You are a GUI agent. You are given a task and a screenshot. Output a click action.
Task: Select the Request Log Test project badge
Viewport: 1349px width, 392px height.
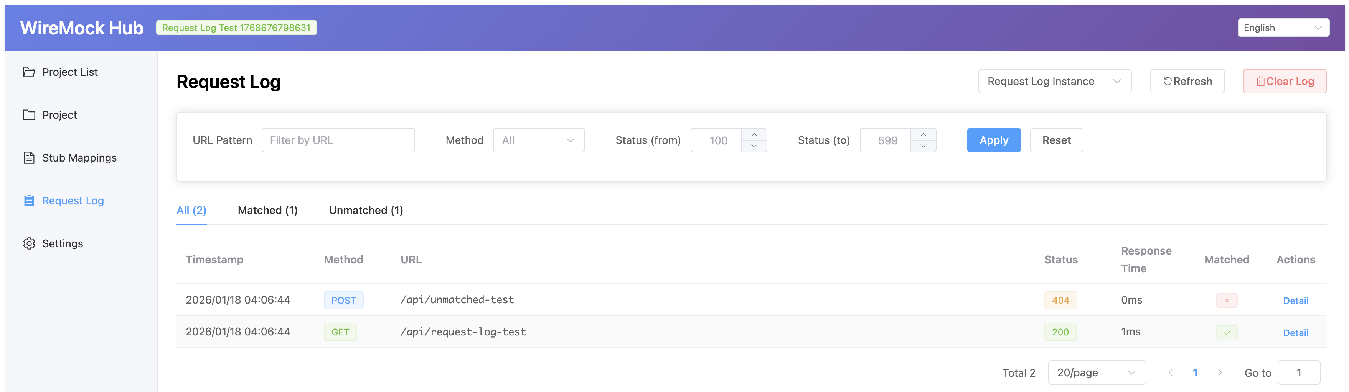(236, 27)
